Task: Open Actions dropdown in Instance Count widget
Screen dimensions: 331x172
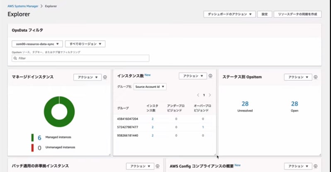Action: click(x=193, y=76)
